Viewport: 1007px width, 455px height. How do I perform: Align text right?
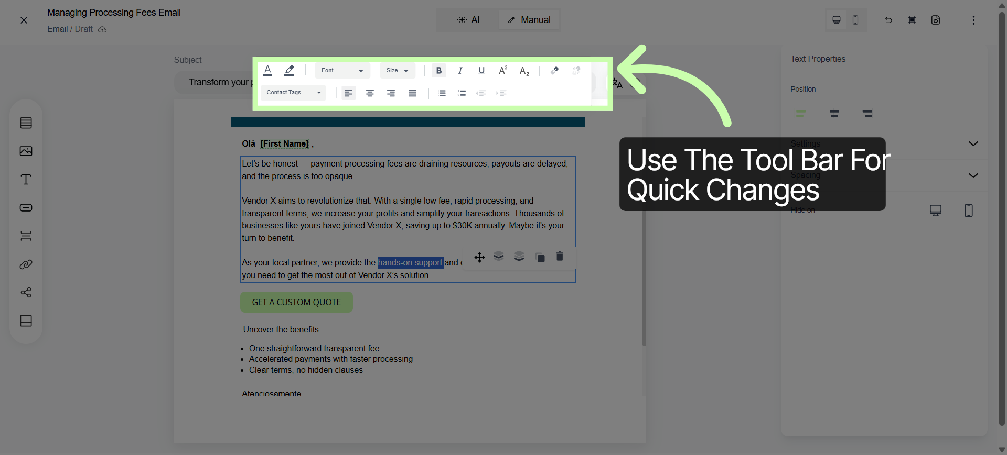(391, 93)
